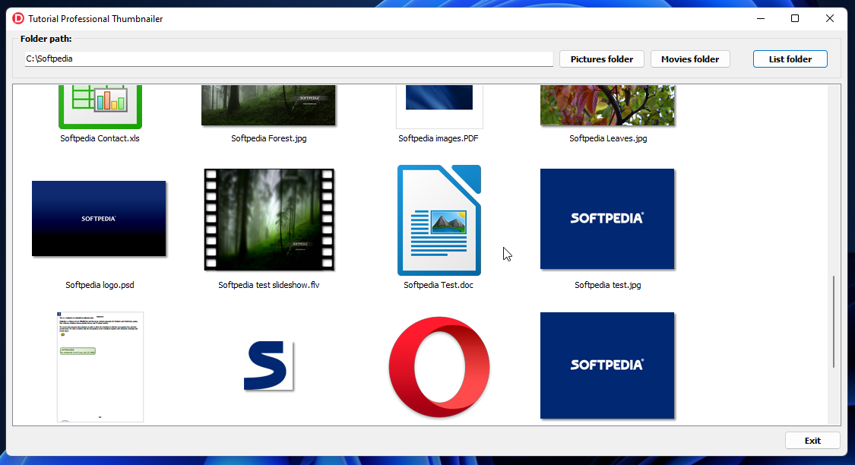Click the Softpedia images.PDF thumbnail
Screen dimensions: 855x465
(x=439, y=106)
